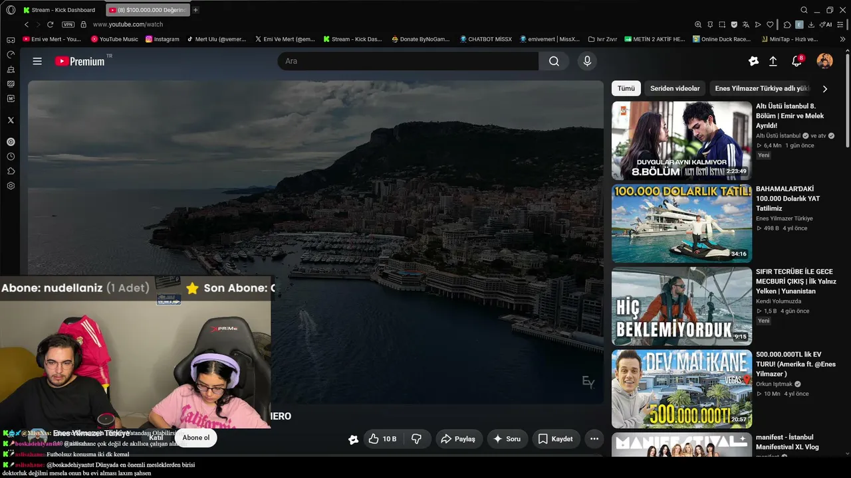Viewport: 851px width, 478px height.
Task: Open the Donate ByNoGam... bookmark
Action: click(422, 39)
